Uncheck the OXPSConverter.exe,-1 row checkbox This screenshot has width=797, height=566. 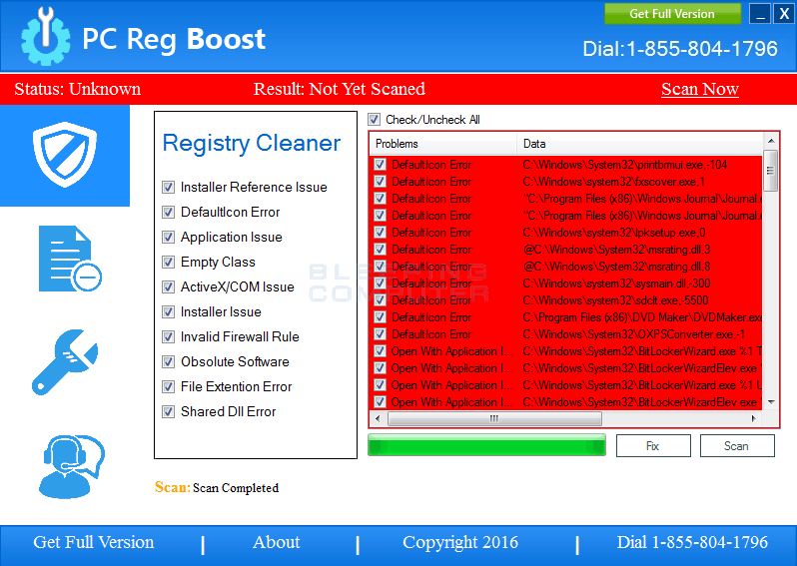tap(380, 334)
